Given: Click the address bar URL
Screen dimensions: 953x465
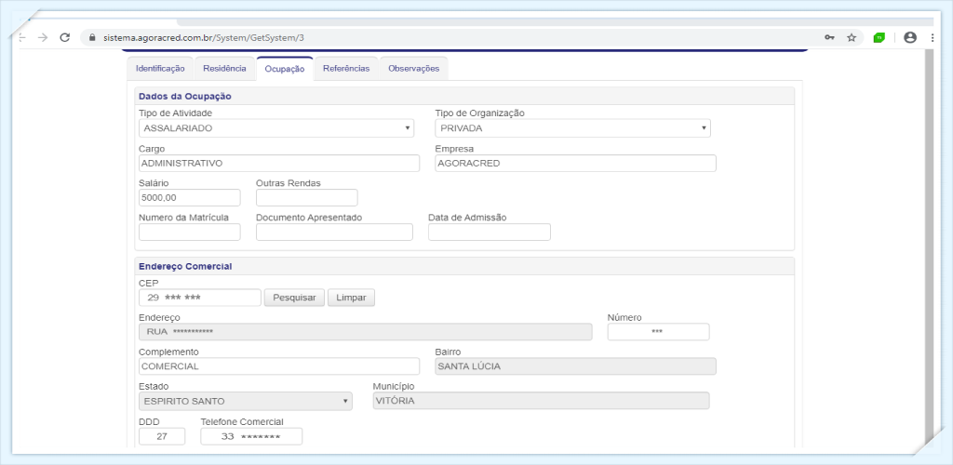Looking at the screenshot, I should pos(204,37).
